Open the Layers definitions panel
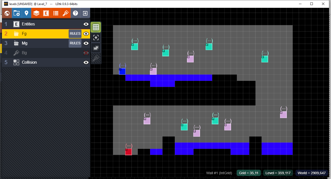Viewport: 331px width, 179px height. [36, 13]
